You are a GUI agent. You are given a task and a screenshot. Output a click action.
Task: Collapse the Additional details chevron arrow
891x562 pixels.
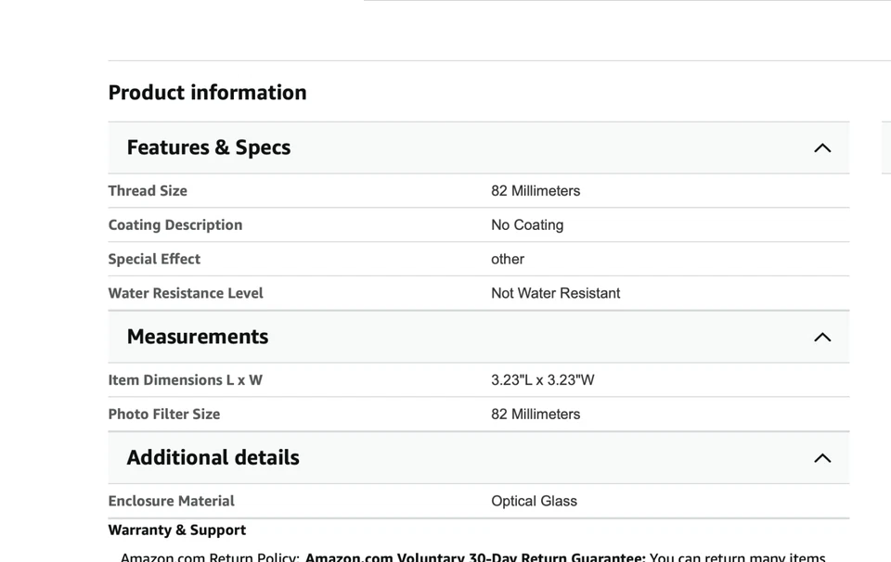[822, 458]
